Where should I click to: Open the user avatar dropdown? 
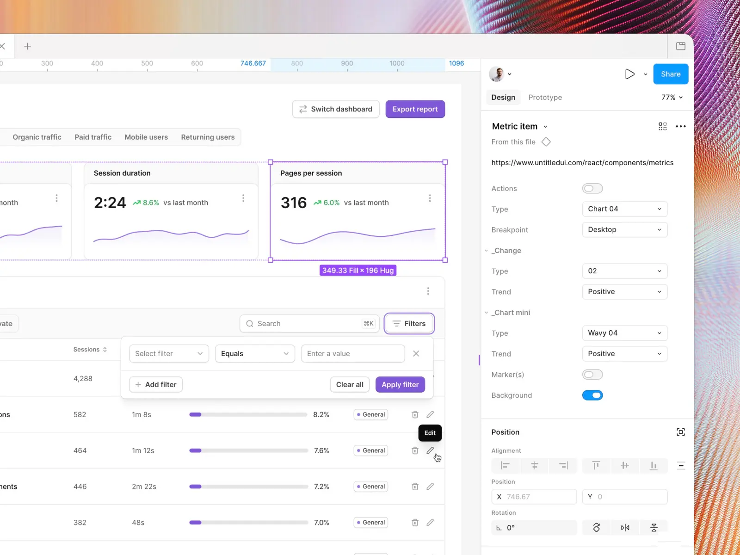tap(500, 74)
